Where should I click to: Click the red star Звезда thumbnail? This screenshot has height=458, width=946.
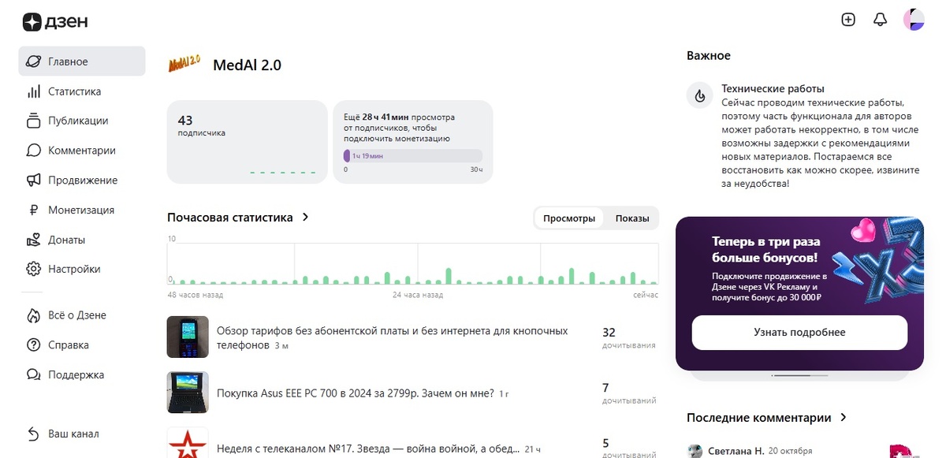(x=188, y=443)
